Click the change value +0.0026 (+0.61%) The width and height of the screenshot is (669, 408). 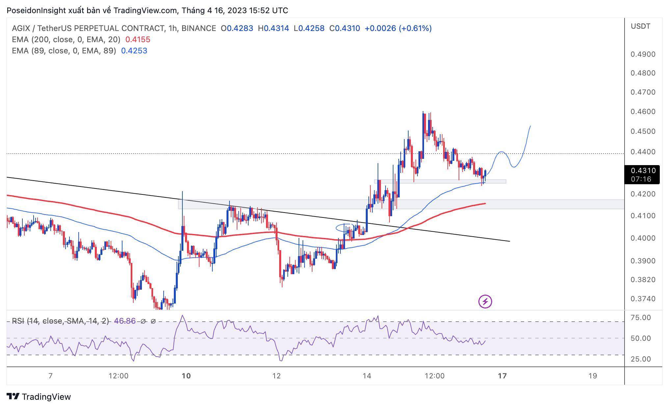398,28
